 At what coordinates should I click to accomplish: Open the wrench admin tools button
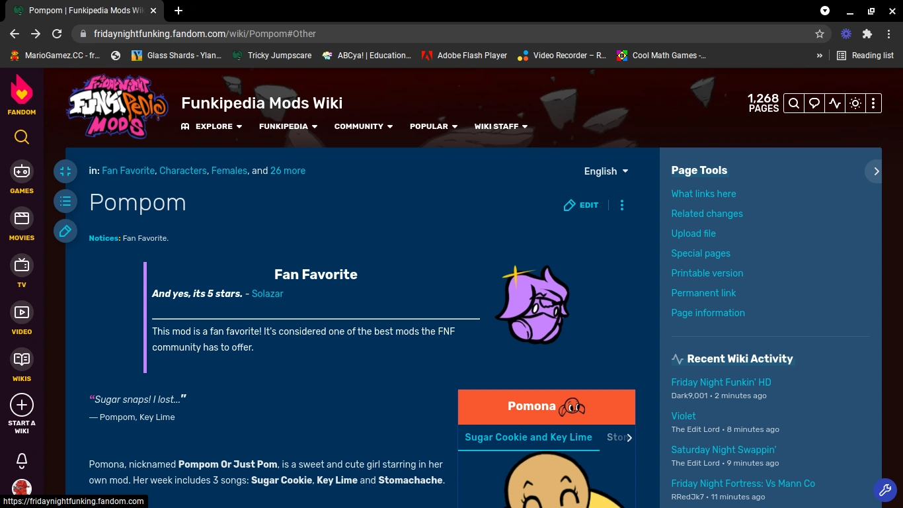[x=884, y=489]
